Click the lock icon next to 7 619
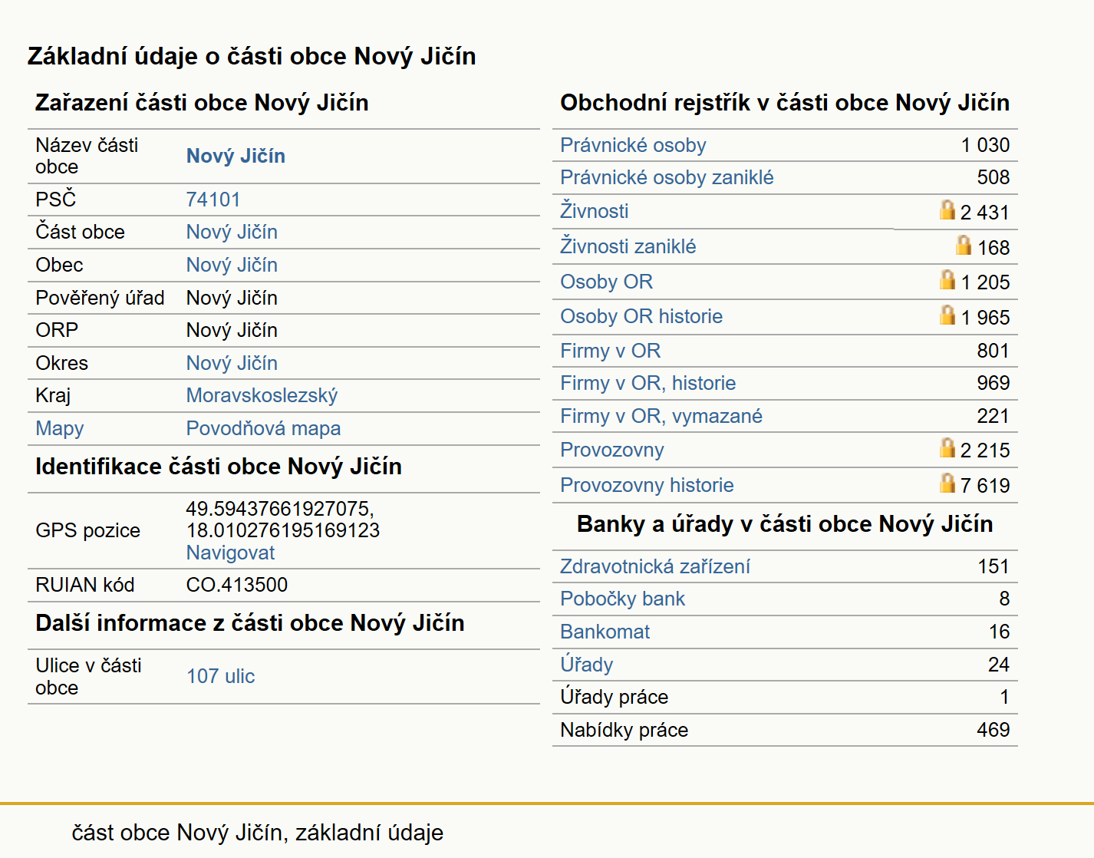Screen dimensions: 1094x858 [947, 483]
